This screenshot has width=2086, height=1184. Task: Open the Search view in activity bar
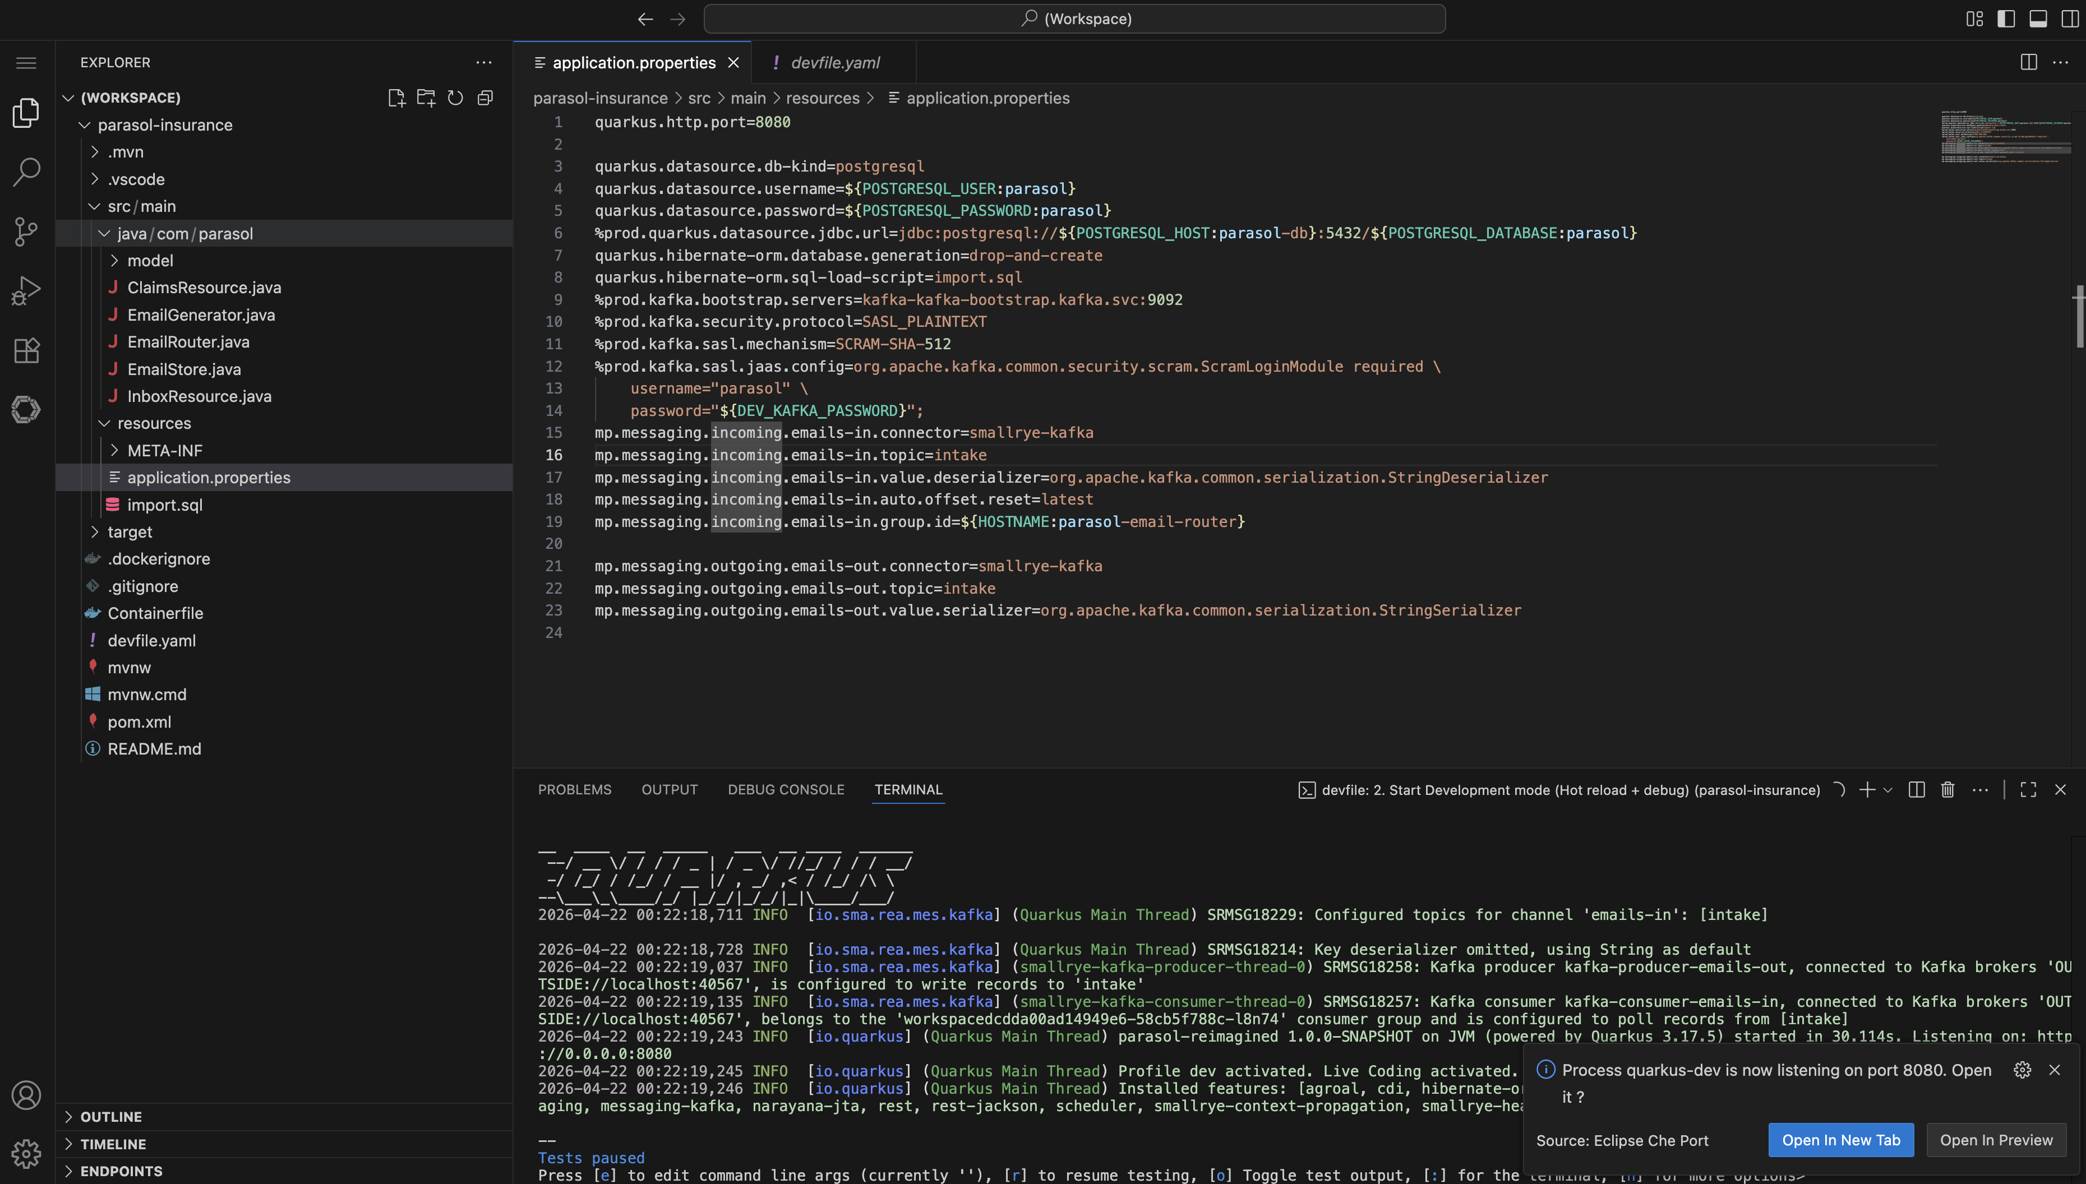pos(26,172)
